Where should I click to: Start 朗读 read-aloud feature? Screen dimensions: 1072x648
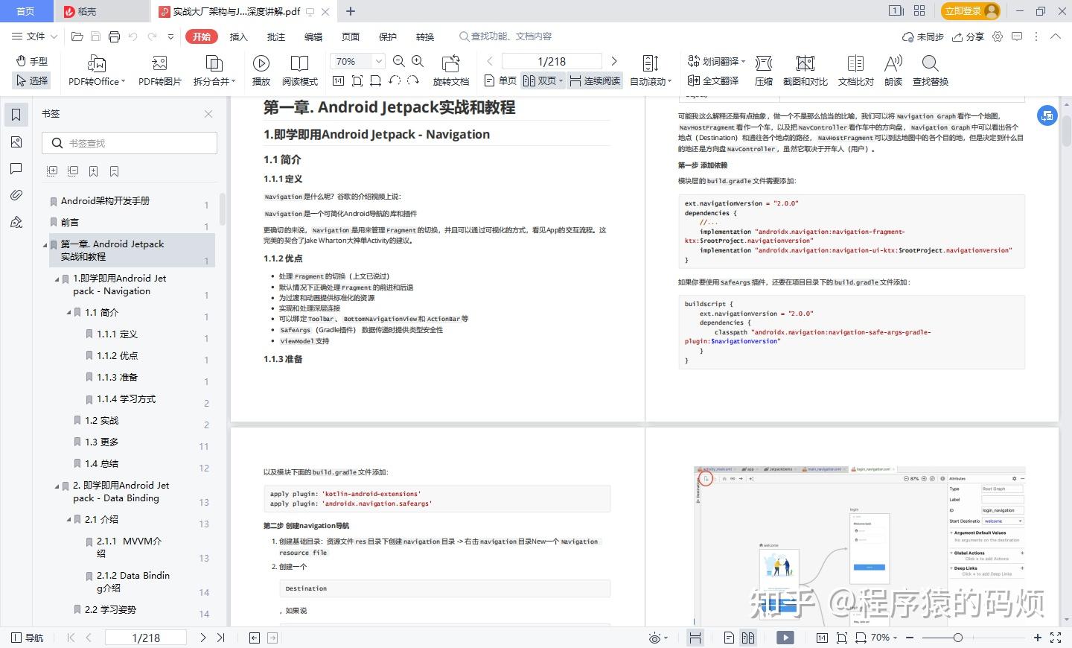[x=893, y=70]
